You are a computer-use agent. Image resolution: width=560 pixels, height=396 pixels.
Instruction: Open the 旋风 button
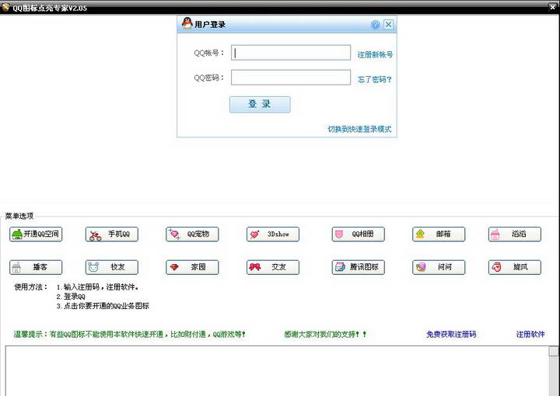click(515, 267)
